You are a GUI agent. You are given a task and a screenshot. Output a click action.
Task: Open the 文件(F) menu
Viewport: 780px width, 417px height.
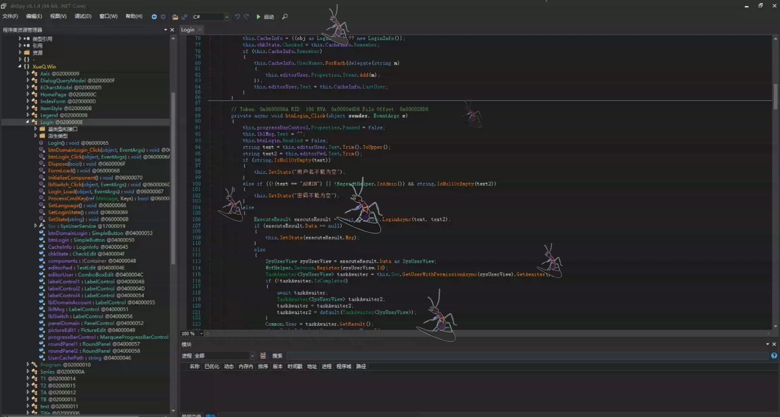(x=10, y=16)
